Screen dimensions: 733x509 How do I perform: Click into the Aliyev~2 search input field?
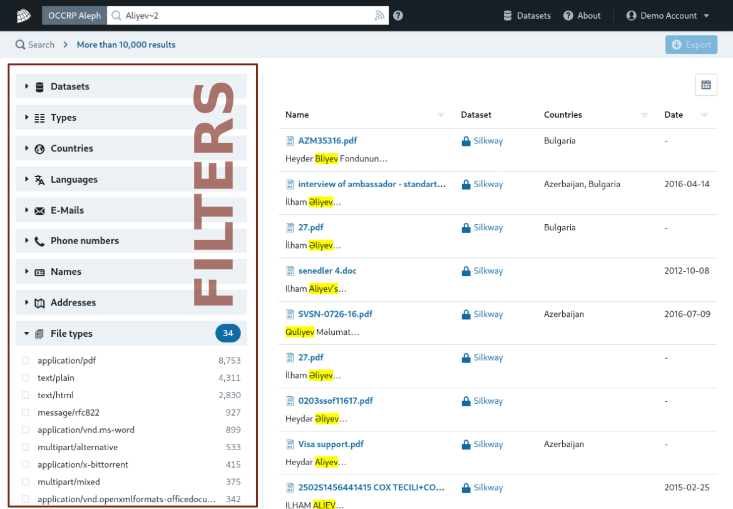click(248, 16)
